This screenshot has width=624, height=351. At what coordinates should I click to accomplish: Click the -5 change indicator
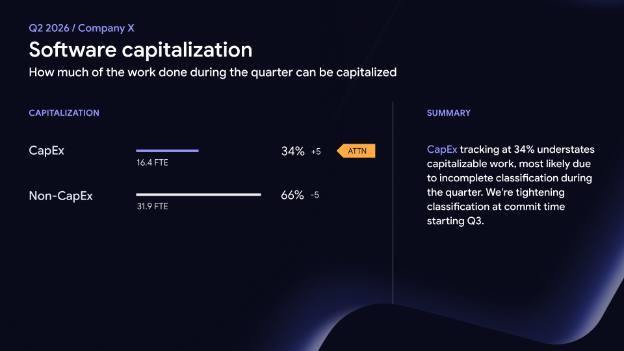(x=315, y=195)
